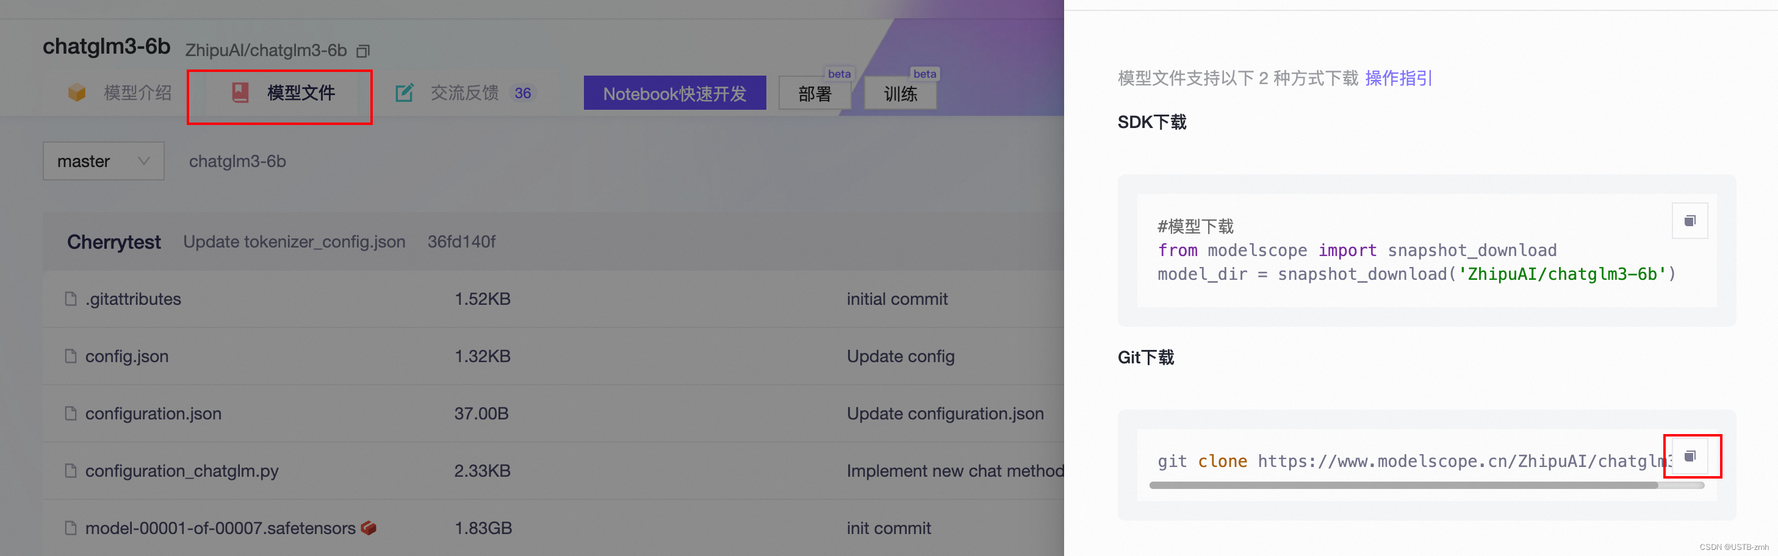Click the SDK下载 heading
Screen dimensions: 1778x556
click(1152, 122)
